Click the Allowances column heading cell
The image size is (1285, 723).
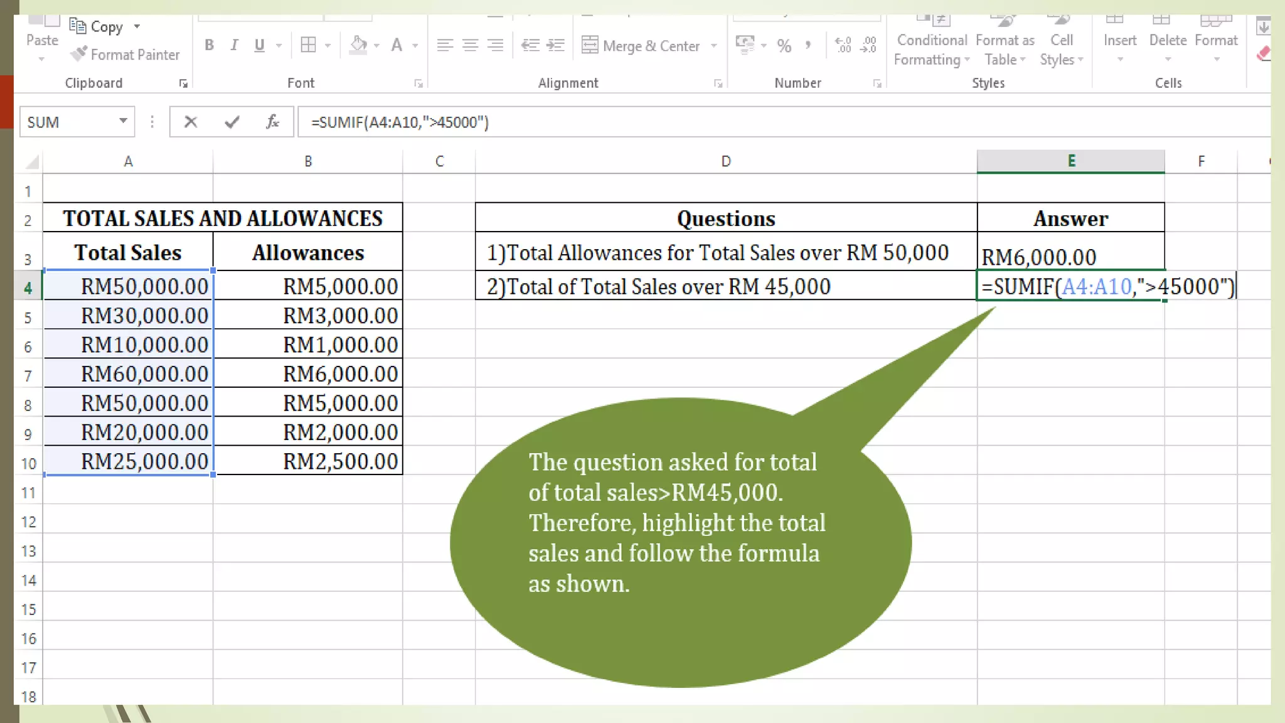308,252
